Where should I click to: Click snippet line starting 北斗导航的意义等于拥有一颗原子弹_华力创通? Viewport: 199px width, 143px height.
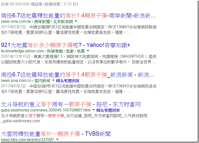point(74,116)
